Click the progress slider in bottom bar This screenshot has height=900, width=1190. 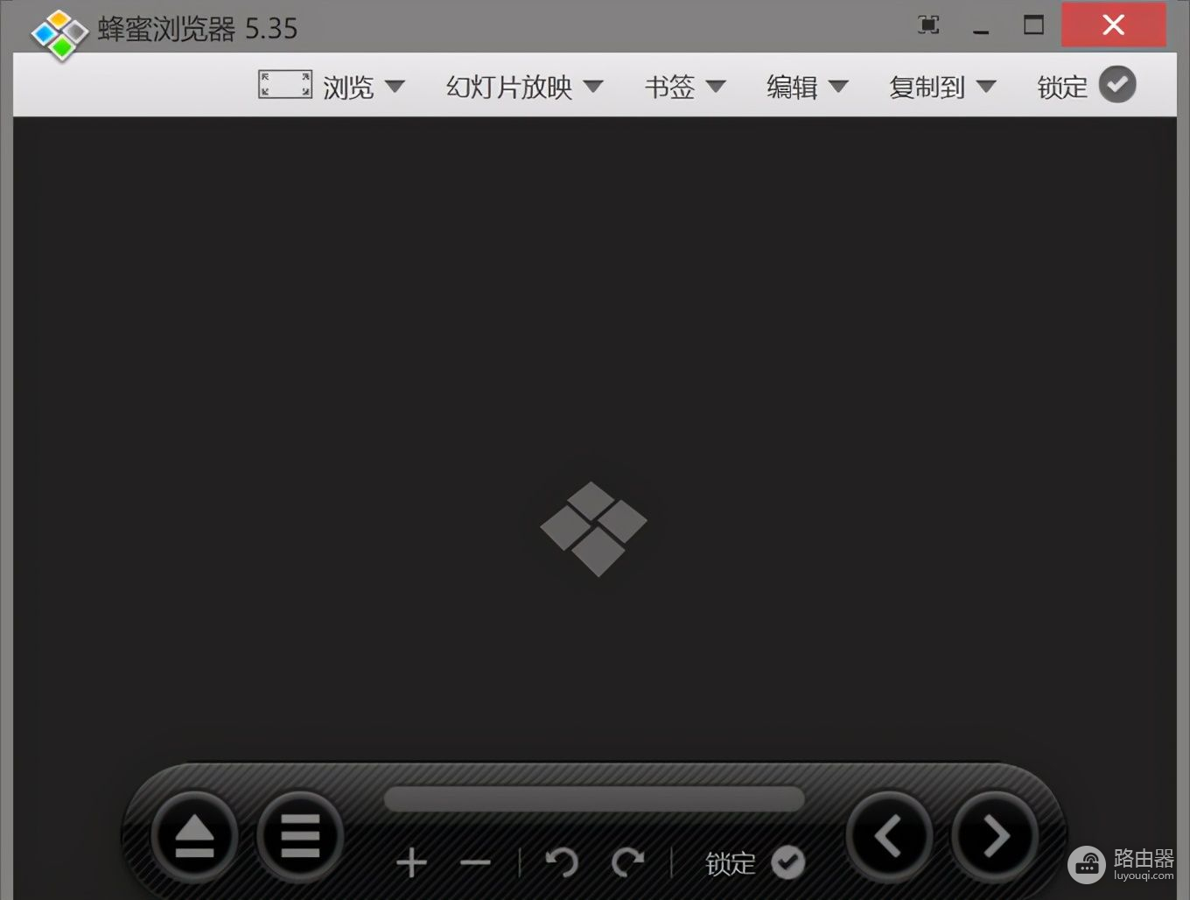coord(594,798)
